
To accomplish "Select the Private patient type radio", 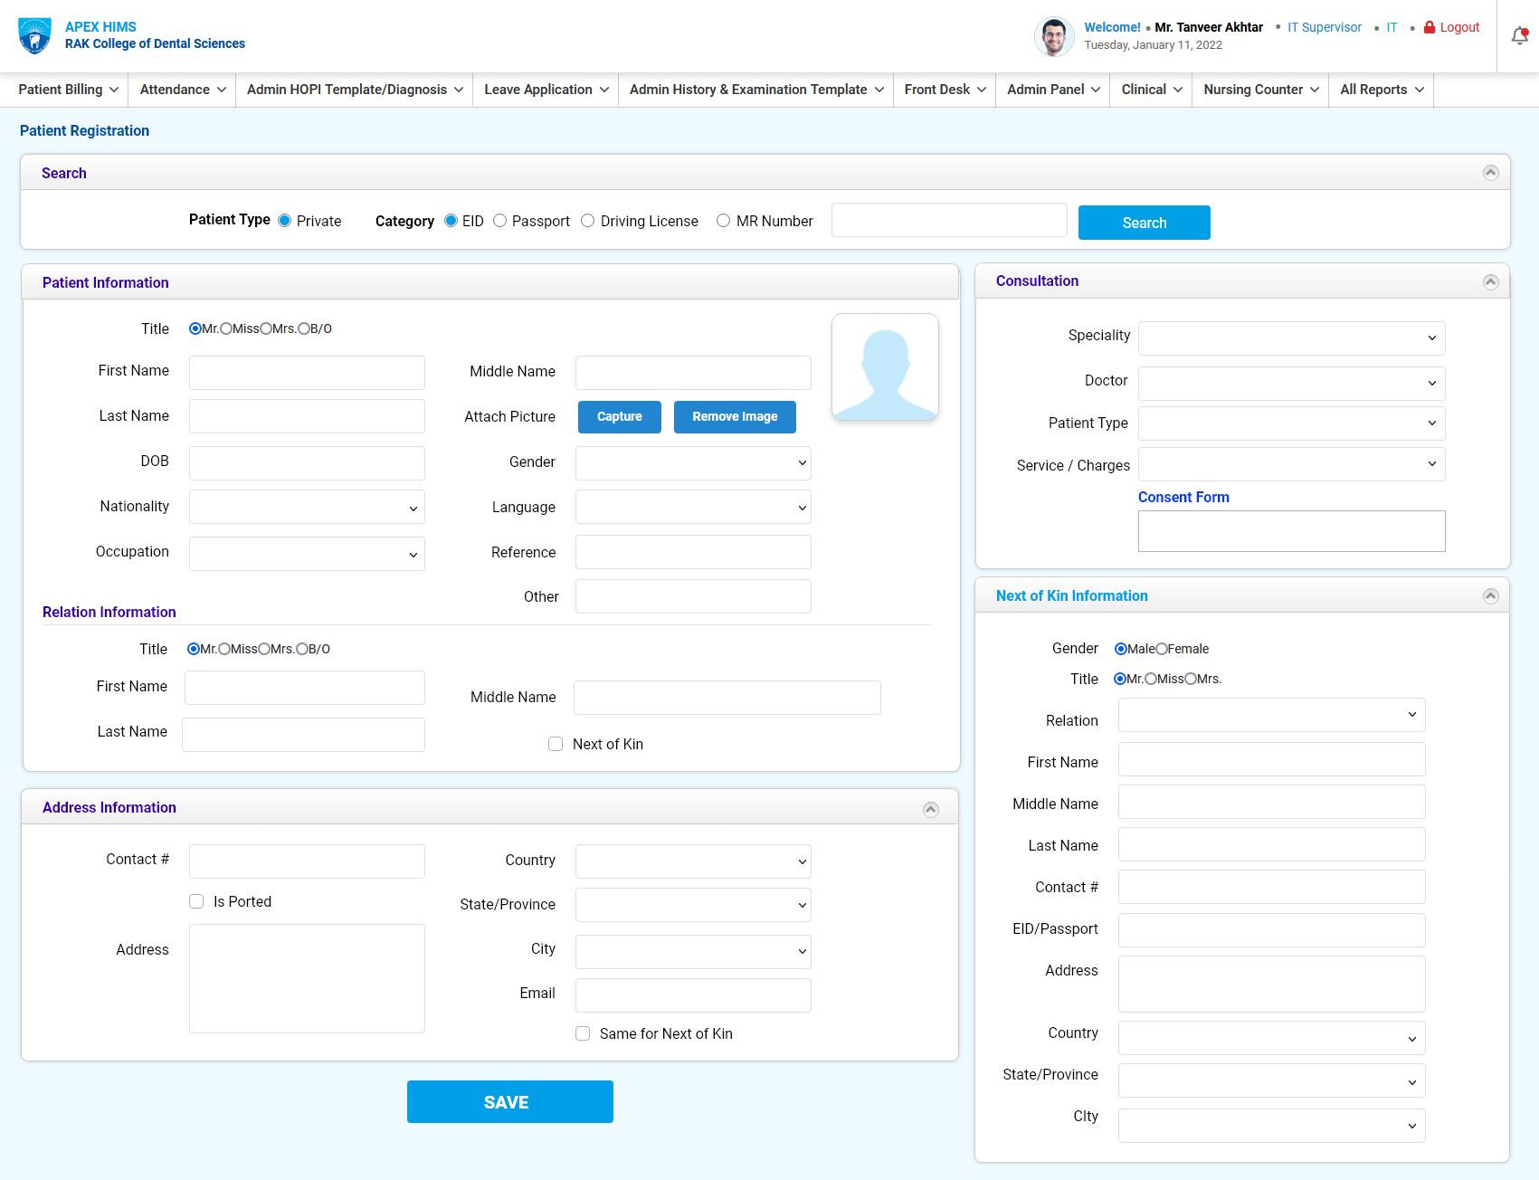I will (x=284, y=221).
